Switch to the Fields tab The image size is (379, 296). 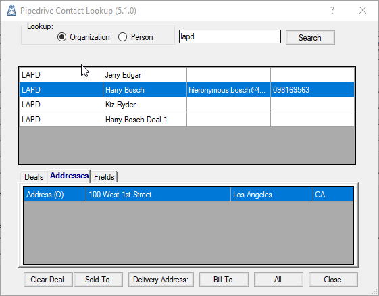[104, 177]
